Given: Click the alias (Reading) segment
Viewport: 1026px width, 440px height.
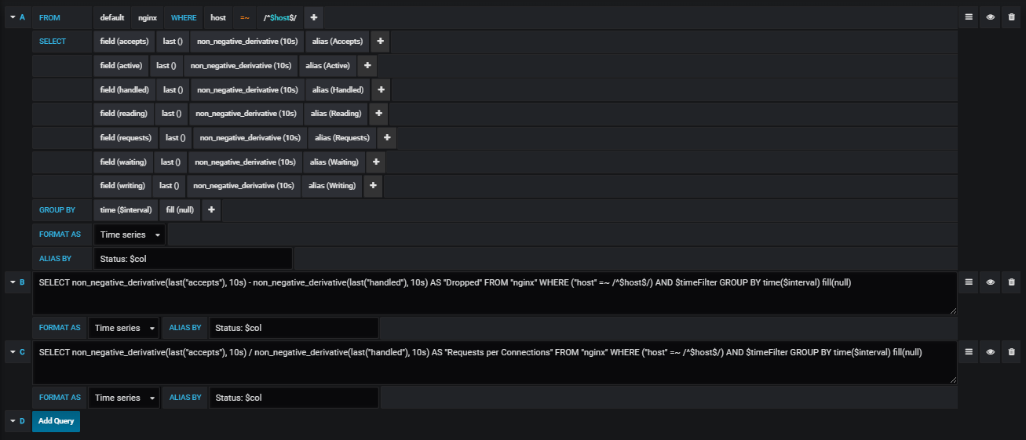Looking at the screenshot, I should [336, 114].
